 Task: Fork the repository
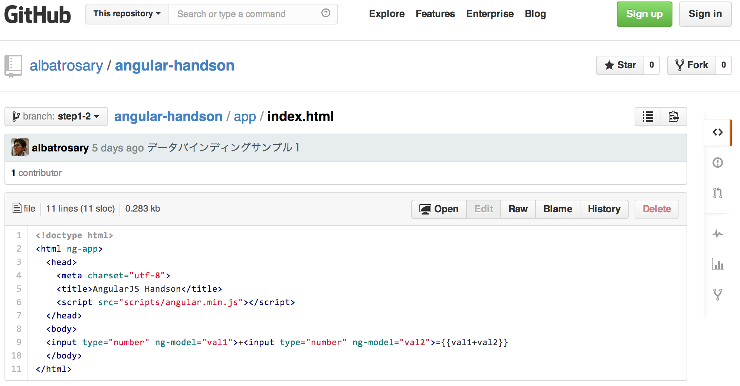pyautogui.click(x=692, y=65)
